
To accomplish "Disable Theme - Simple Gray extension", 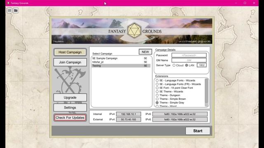I will (x=157, y=103).
